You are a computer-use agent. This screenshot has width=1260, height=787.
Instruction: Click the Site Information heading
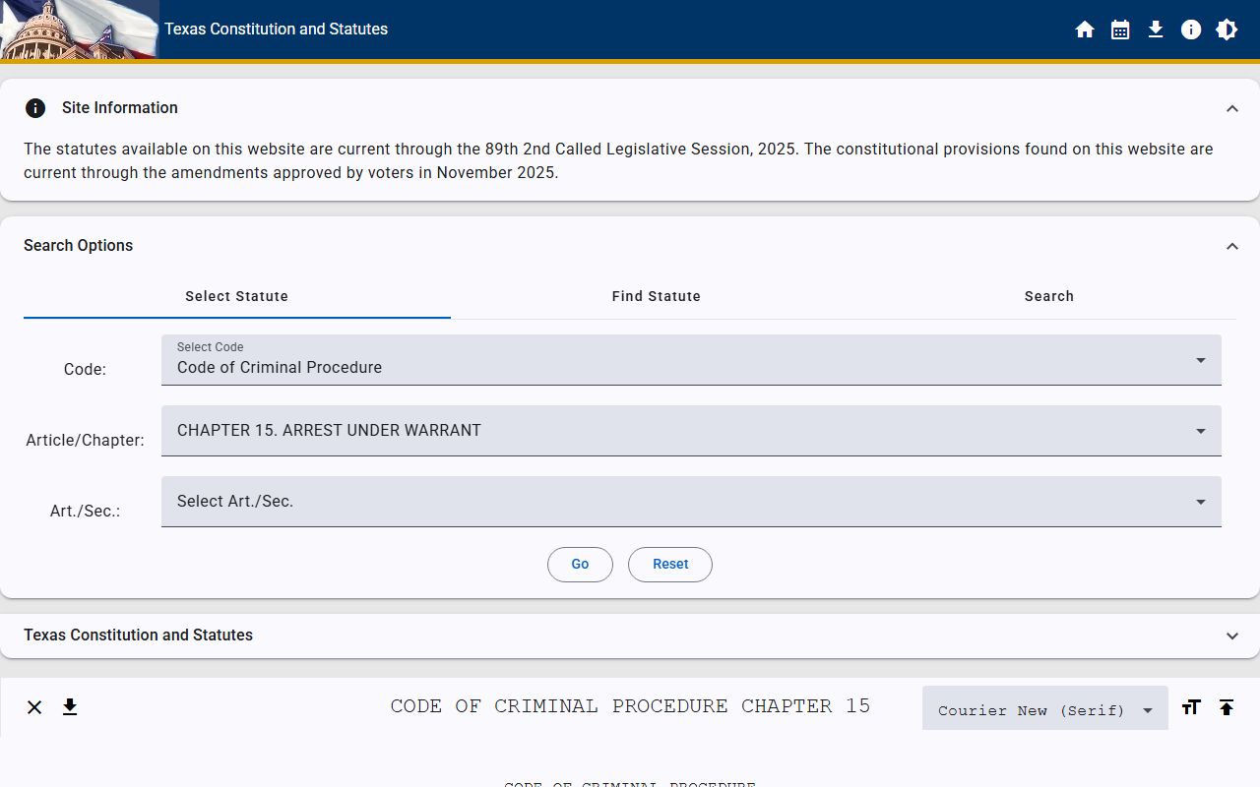[120, 108]
